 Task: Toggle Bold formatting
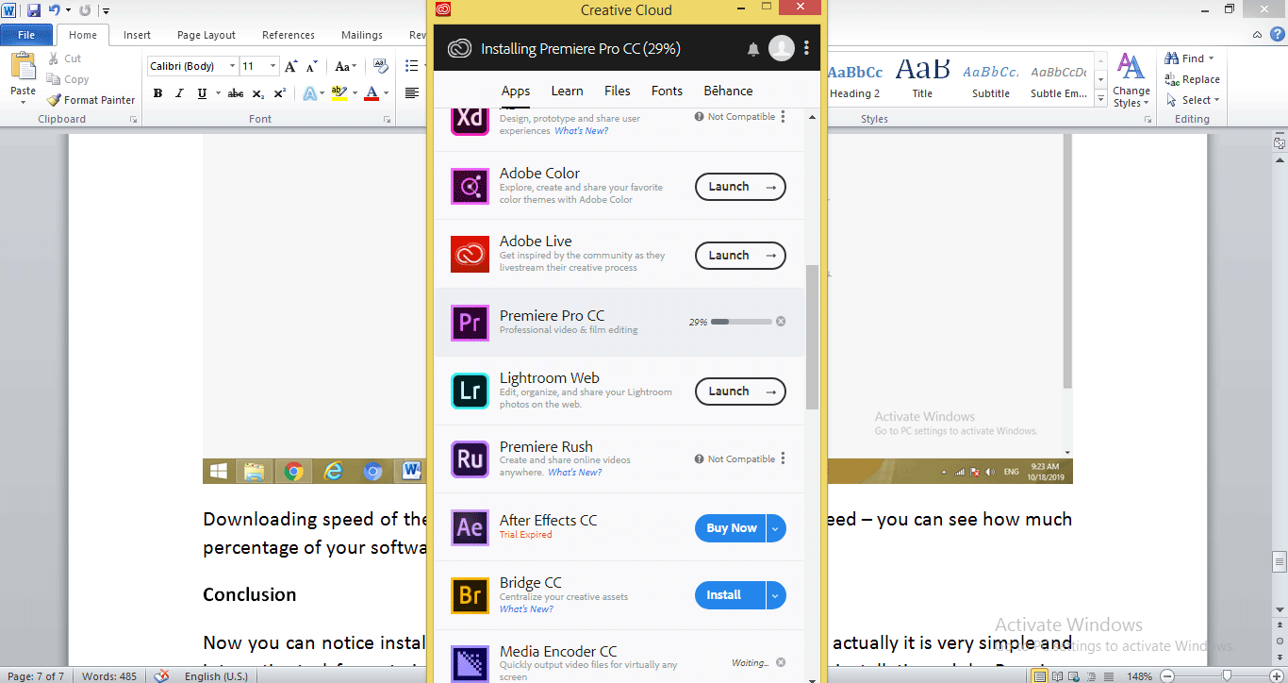pyautogui.click(x=157, y=93)
